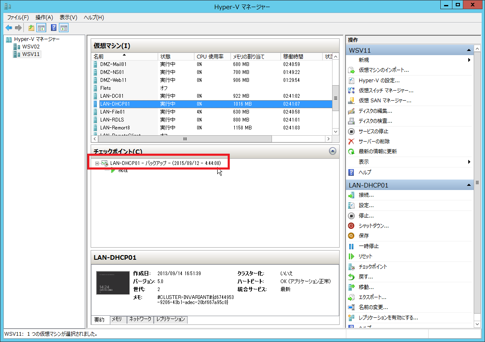Click actions pane scrollbar down arrow

coord(477,324)
